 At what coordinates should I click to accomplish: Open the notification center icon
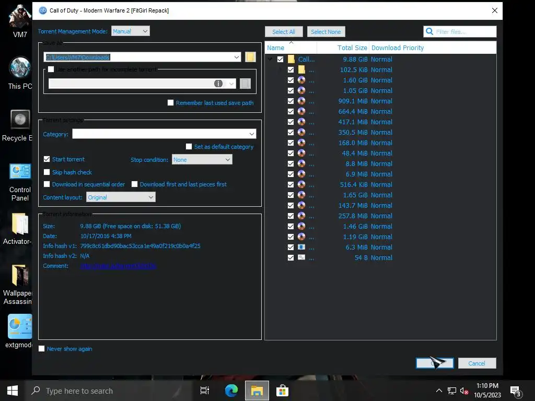(x=515, y=391)
